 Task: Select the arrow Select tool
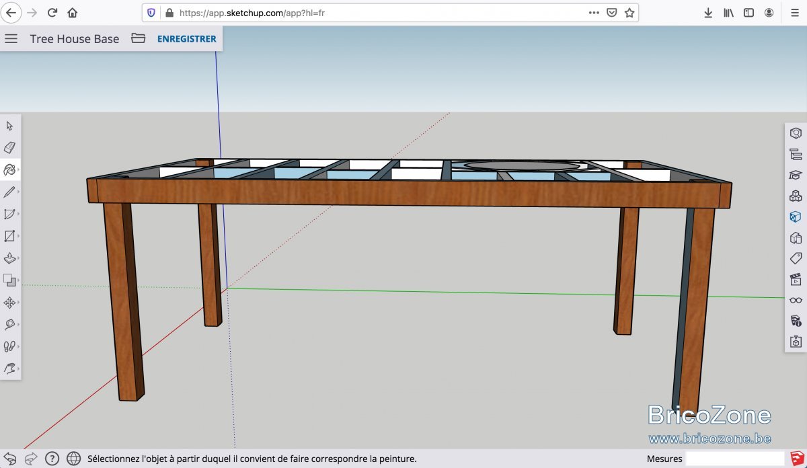(x=9, y=126)
